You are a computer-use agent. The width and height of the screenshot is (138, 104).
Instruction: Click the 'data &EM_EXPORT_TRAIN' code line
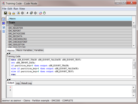click(46, 60)
